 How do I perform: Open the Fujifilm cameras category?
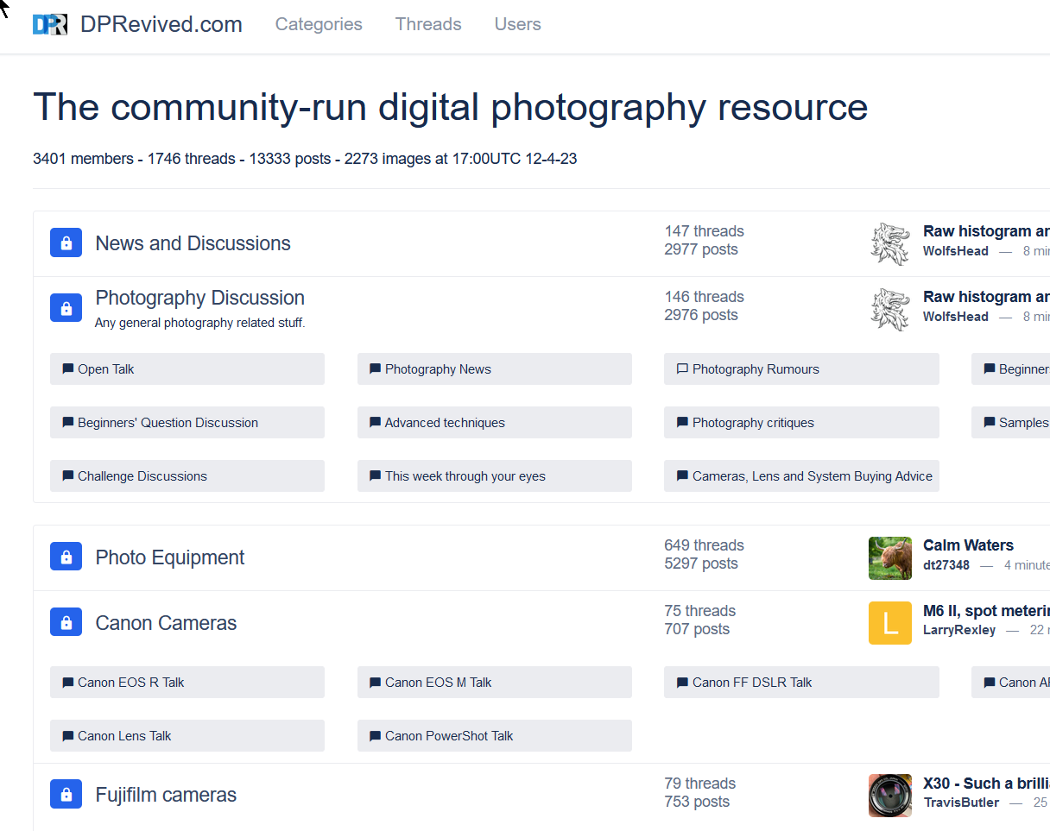click(166, 795)
